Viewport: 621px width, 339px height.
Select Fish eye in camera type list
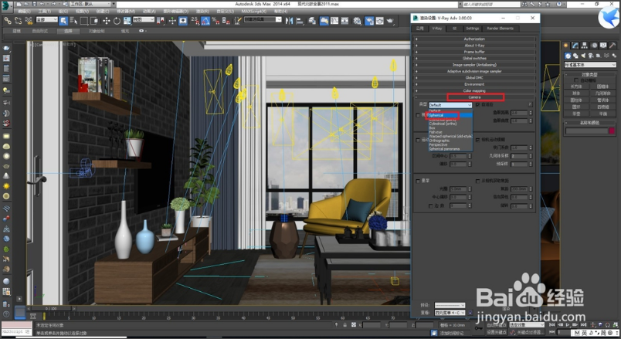[x=450, y=132]
